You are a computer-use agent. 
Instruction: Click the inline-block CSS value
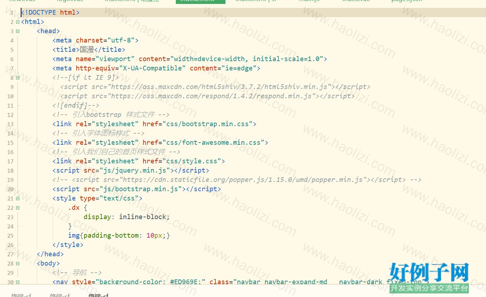tap(143, 217)
